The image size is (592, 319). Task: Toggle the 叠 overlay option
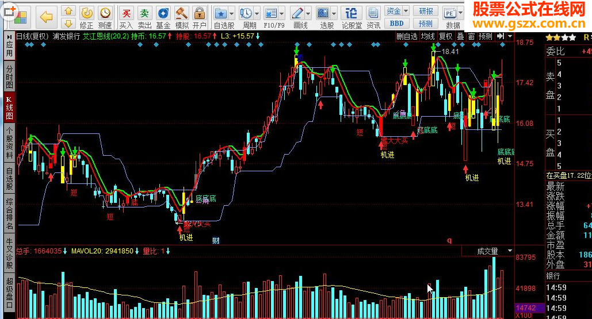[460, 36]
